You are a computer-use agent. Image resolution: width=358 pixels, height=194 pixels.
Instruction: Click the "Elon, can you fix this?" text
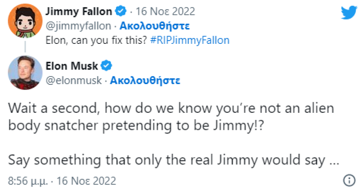(x=94, y=40)
